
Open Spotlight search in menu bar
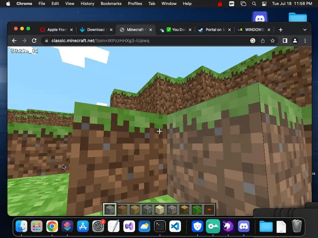click(x=254, y=4)
